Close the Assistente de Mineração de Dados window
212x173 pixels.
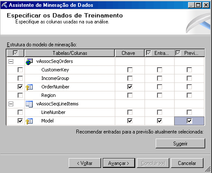tap(206, 5)
